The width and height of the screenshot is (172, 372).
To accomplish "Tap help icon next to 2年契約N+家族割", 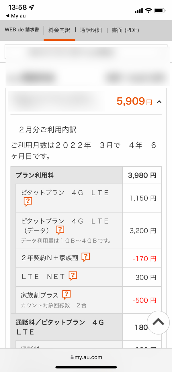I will [x=86, y=257].
